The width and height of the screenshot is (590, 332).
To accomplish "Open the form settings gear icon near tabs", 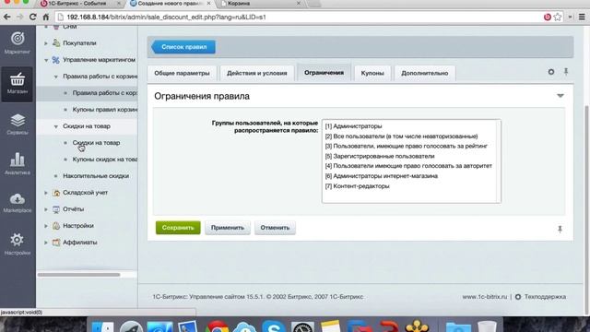I will coord(551,72).
